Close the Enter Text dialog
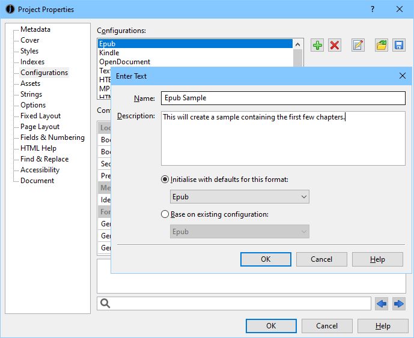Viewport: 414px width, 338px height. click(x=403, y=76)
